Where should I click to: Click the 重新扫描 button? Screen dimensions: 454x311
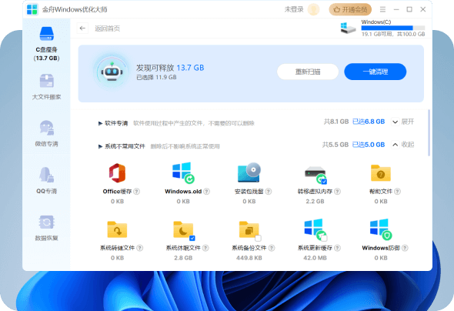[x=308, y=72]
